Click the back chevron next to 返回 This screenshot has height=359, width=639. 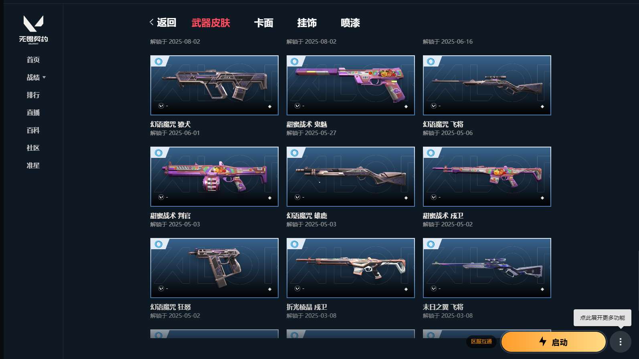tap(152, 22)
